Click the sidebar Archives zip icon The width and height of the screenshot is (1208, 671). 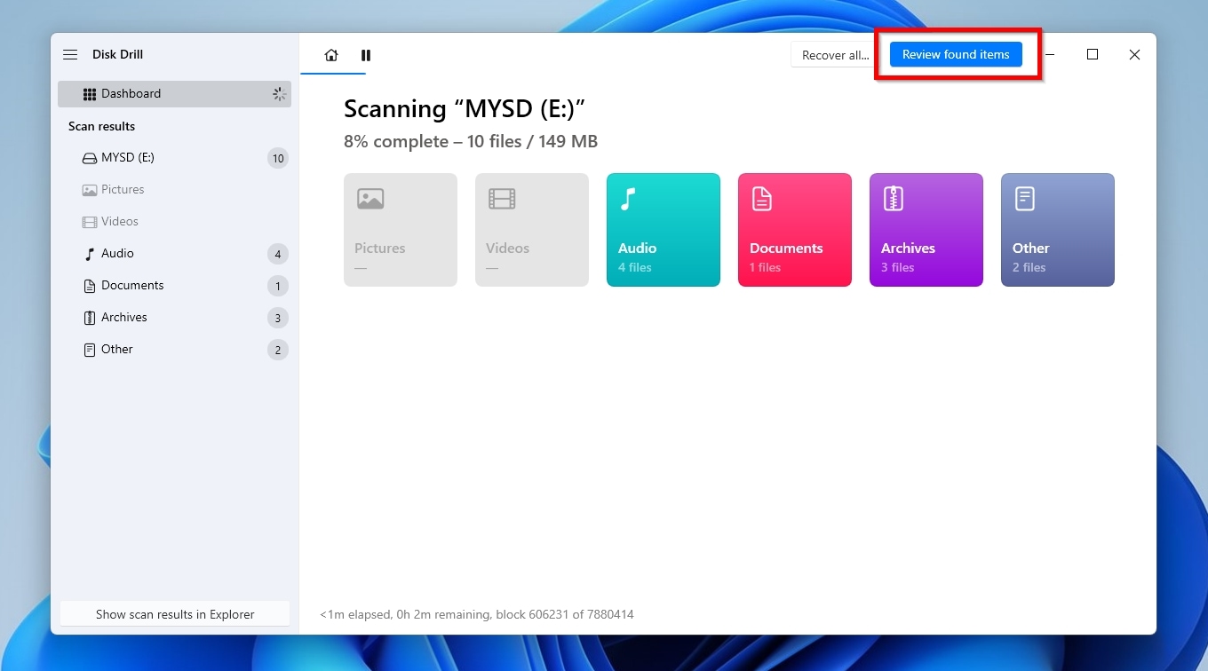pos(89,318)
